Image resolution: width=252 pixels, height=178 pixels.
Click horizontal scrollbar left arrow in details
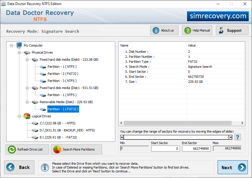[121, 123]
